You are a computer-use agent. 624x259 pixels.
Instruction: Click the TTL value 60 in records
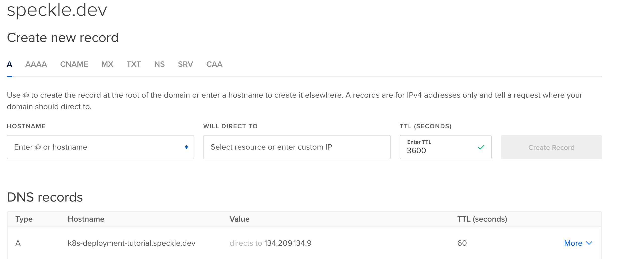point(462,243)
